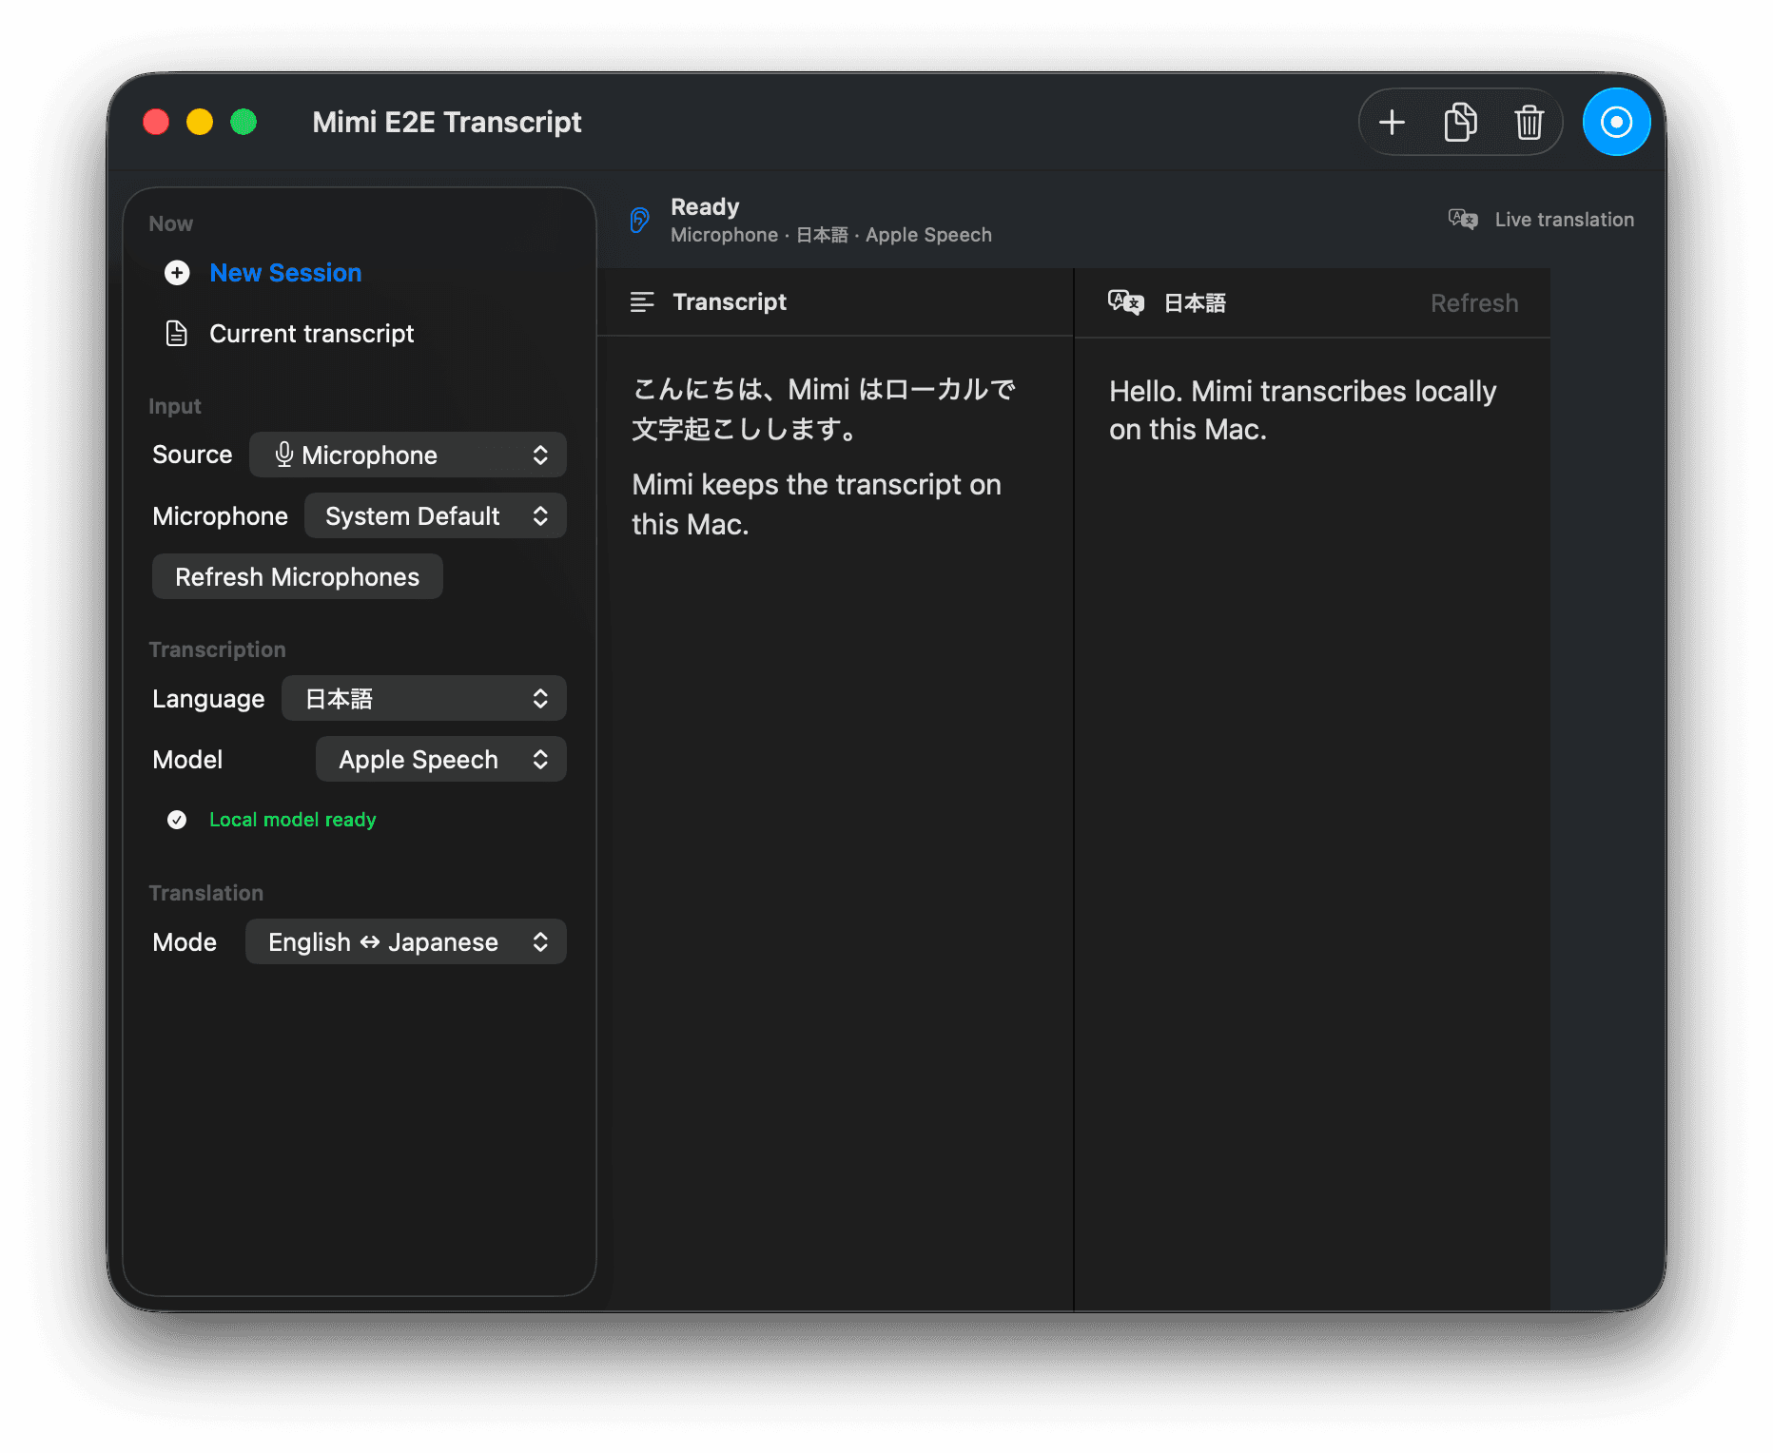The image size is (1773, 1453).
Task: Click the Live translation bubble icon
Action: (x=1463, y=220)
